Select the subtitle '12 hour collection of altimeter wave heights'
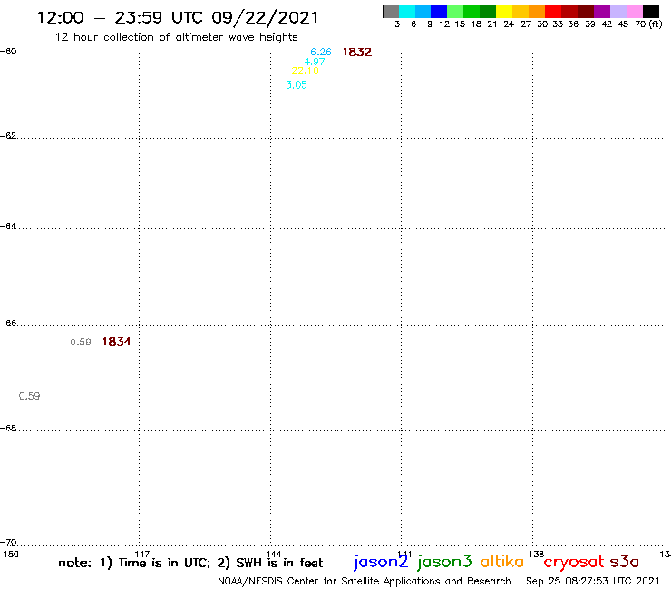The height and width of the screenshot is (589, 671). tap(176, 37)
